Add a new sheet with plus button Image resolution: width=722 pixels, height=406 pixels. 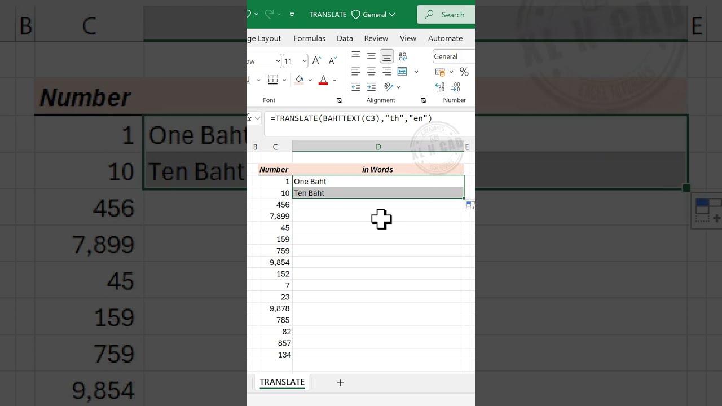[x=340, y=382]
